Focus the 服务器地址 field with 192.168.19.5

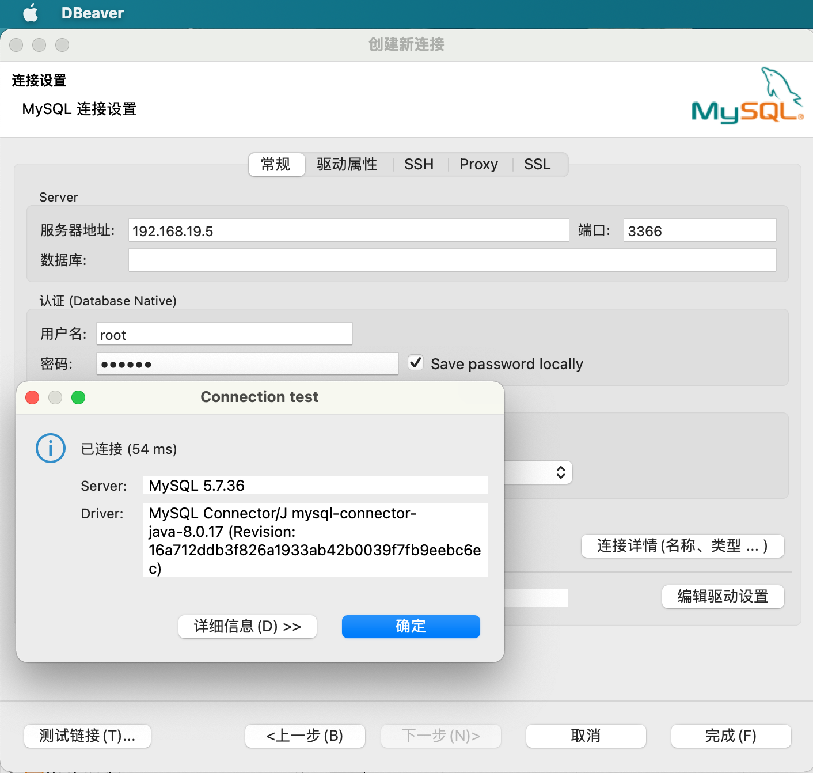tap(348, 230)
